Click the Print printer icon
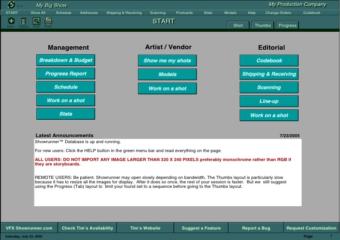340x240 pixels. click(x=48, y=21)
